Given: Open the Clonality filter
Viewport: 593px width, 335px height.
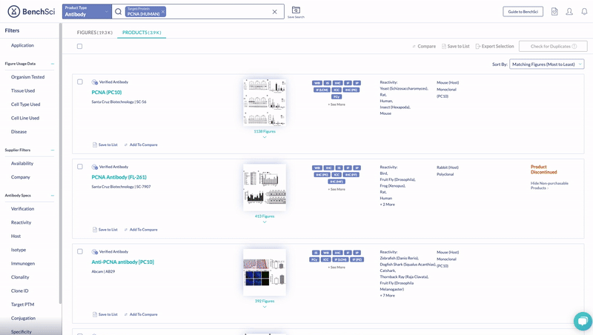Looking at the screenshot, I should [20, 277].
